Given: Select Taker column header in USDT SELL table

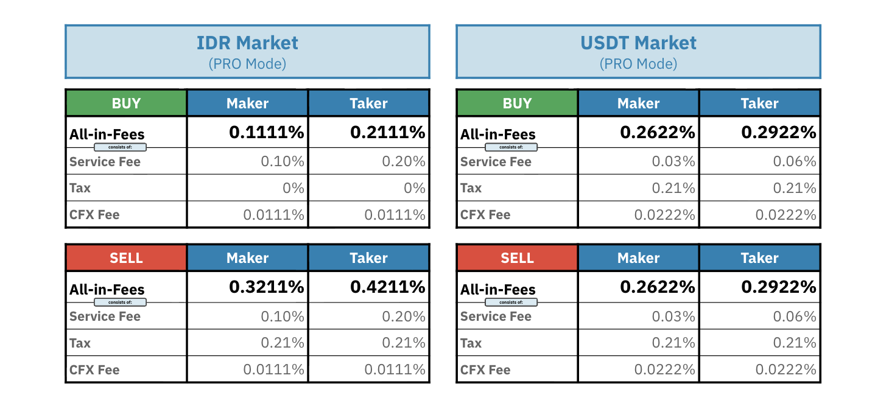Looking at the screenshot, I should [x=759, y=258].
